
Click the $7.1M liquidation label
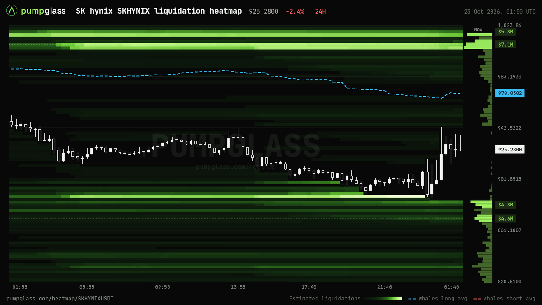505,44
